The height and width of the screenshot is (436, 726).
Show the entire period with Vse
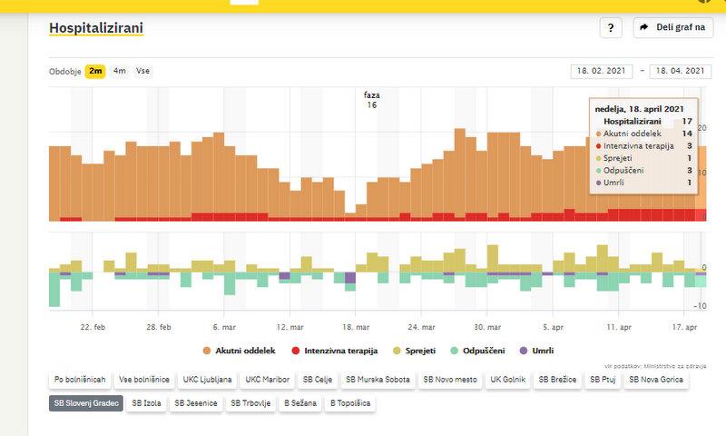click(143, 71)
